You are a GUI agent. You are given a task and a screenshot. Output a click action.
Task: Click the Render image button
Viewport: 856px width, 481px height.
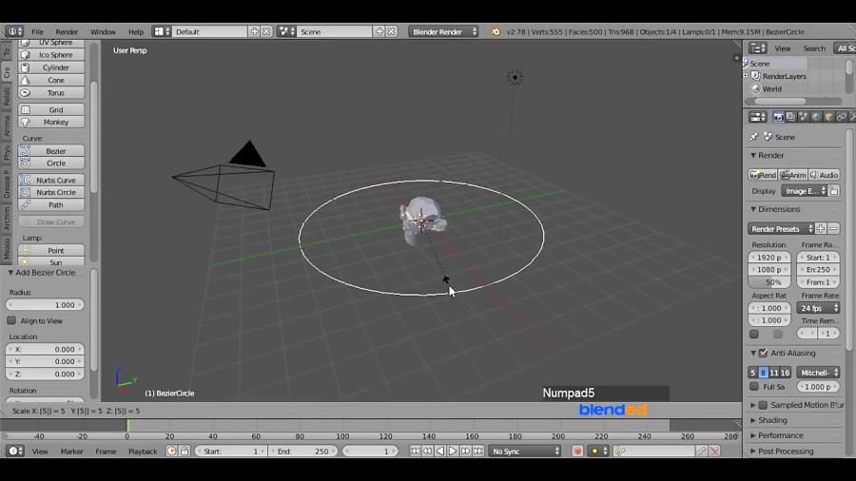click(763, 175)
